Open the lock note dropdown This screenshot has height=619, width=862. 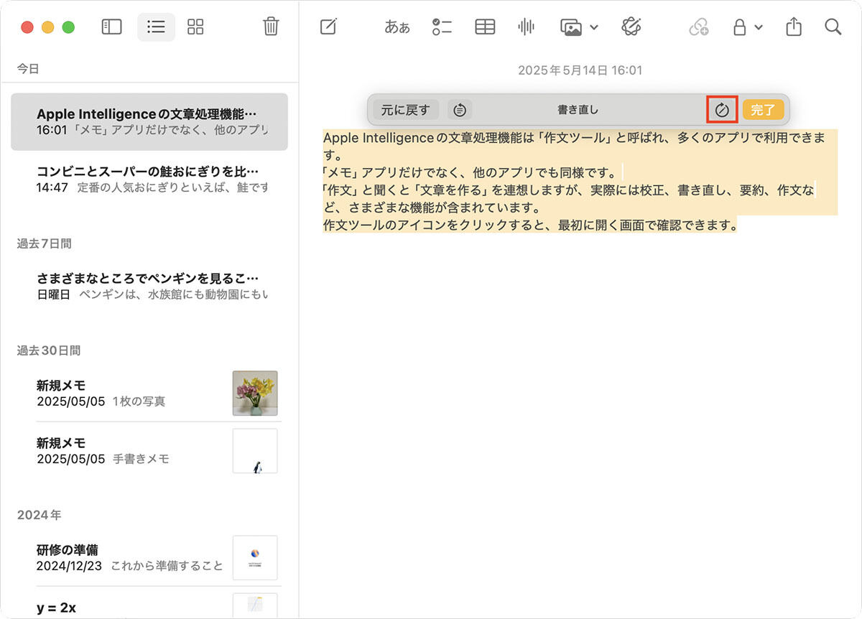coord(747,27)
